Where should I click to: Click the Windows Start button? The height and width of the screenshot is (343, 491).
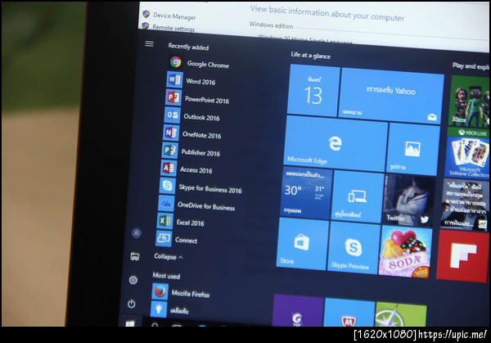(x=130, y=323)
